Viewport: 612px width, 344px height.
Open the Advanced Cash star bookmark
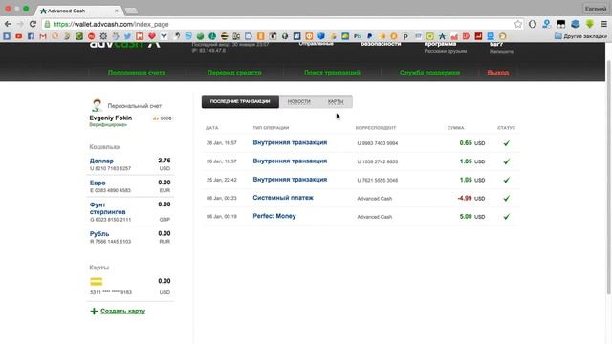442,36
